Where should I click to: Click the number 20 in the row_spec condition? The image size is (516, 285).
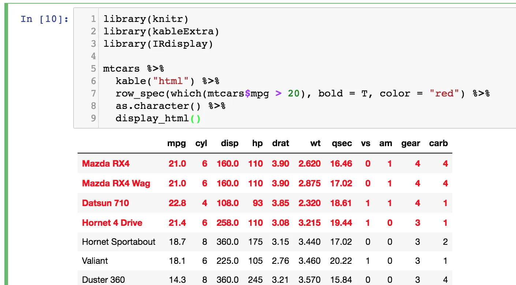click(x=293, y=94)
